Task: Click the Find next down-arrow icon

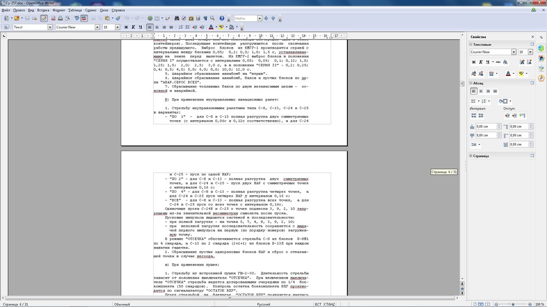Action: click(x=266, y=18)
